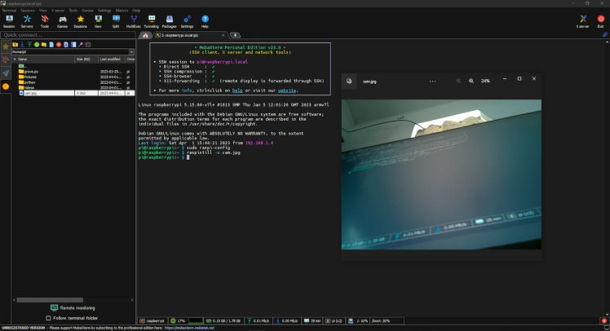Zoom in on cam.jpg image viewer

(471, 81)
